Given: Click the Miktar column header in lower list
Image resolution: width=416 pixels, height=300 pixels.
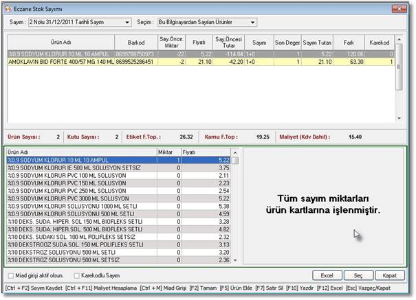Looking at the screenshot, I should tap(166, 152).
